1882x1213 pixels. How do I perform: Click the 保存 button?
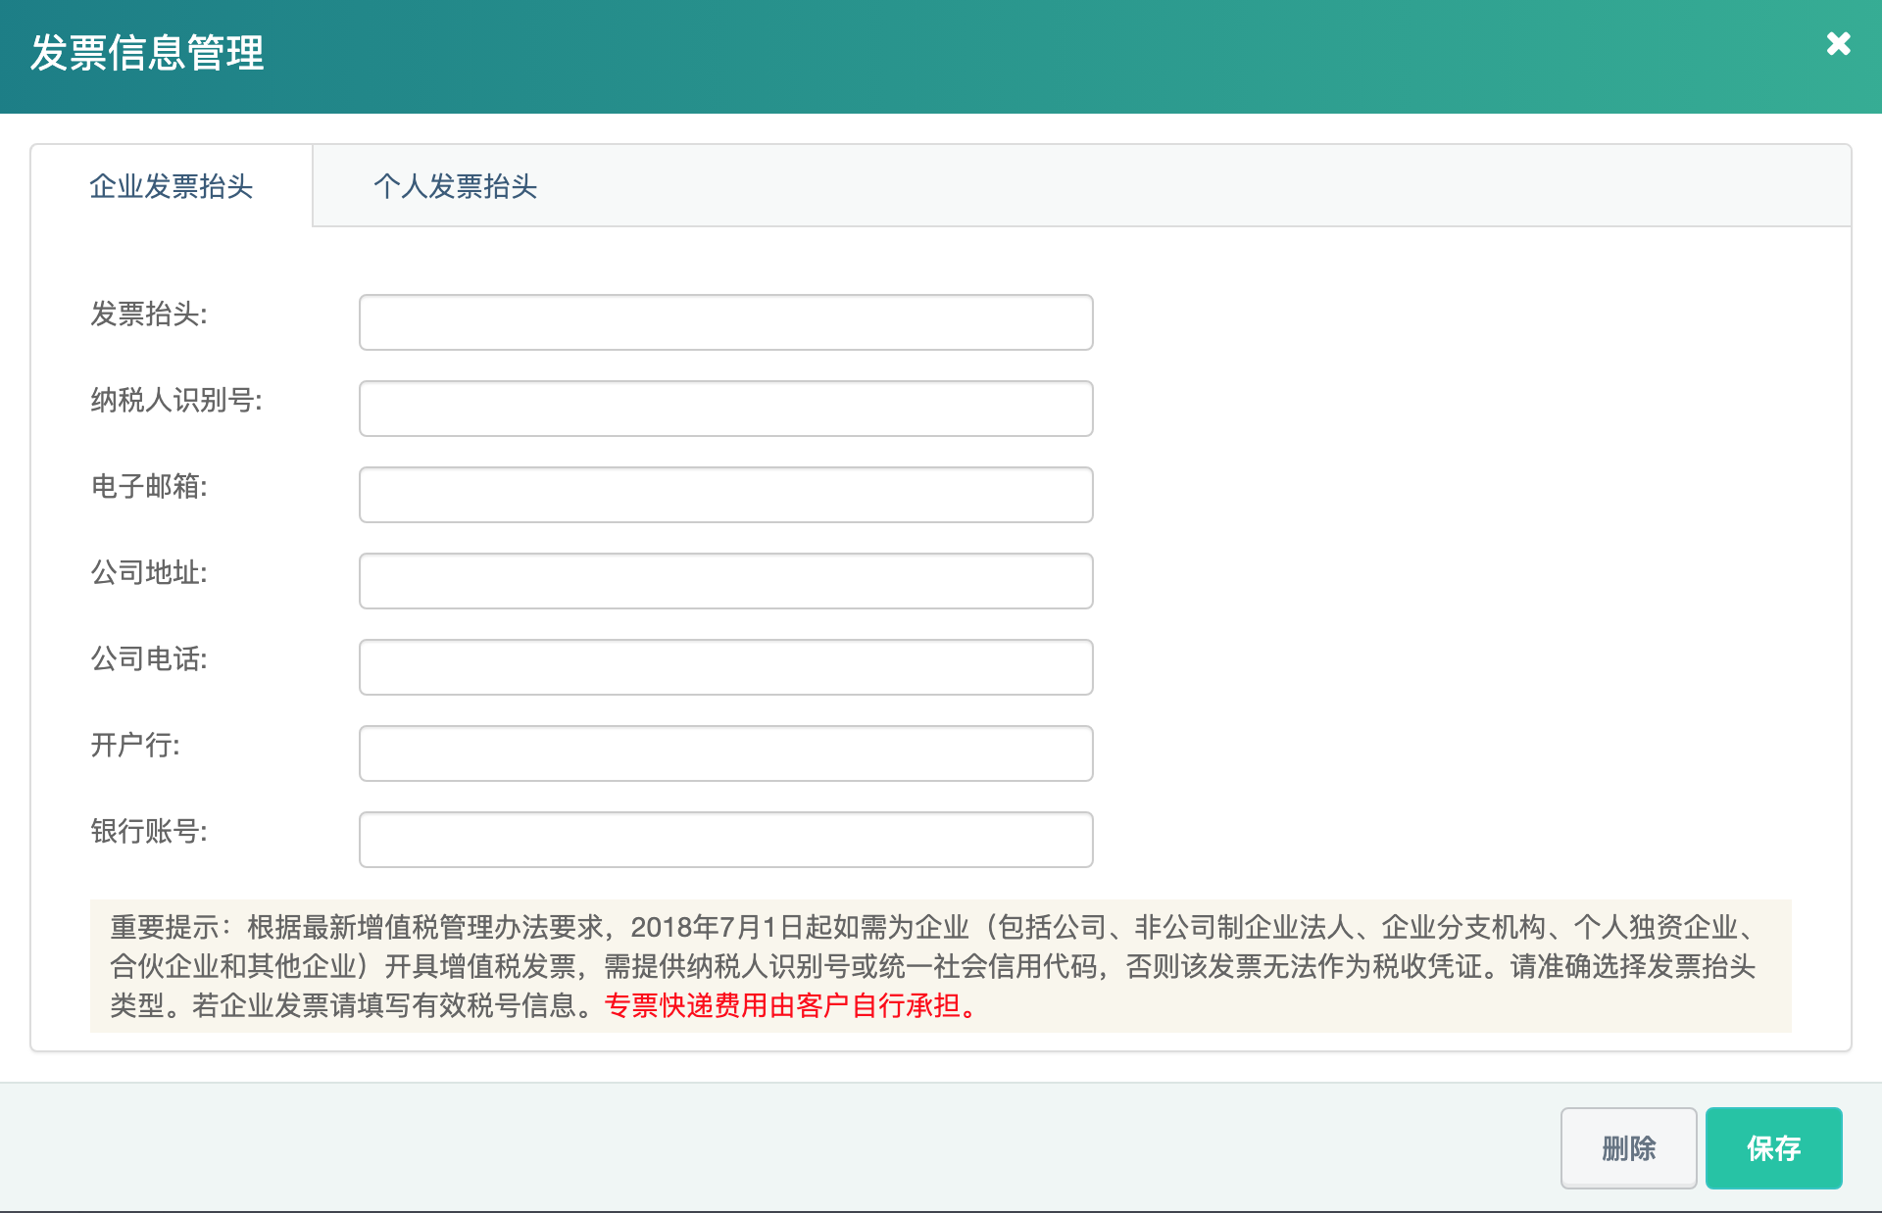(1774, 1148)
